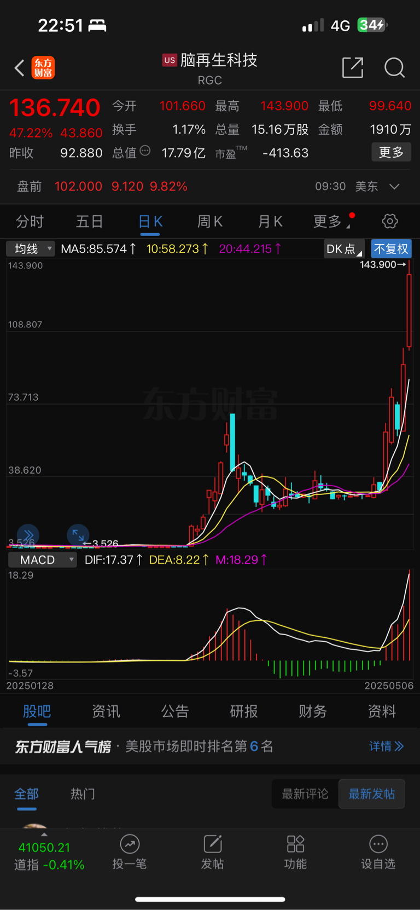Tap the 09:30 美东 time label
This screenshot has width=420, height=910.
[346, 187]
